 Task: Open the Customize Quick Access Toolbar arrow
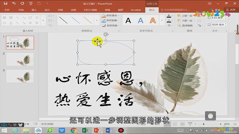[47, 3]
